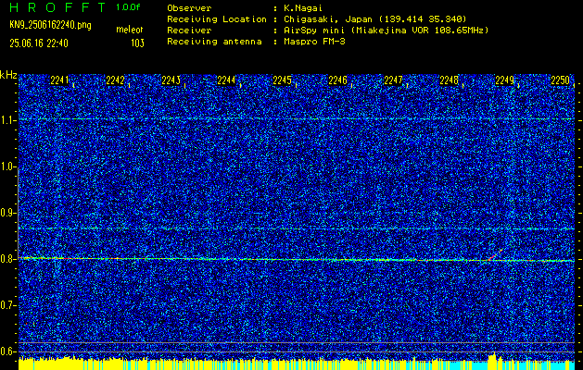Select the filename KN9_2506162240.png
583x370 pixels.
point(50,25)
